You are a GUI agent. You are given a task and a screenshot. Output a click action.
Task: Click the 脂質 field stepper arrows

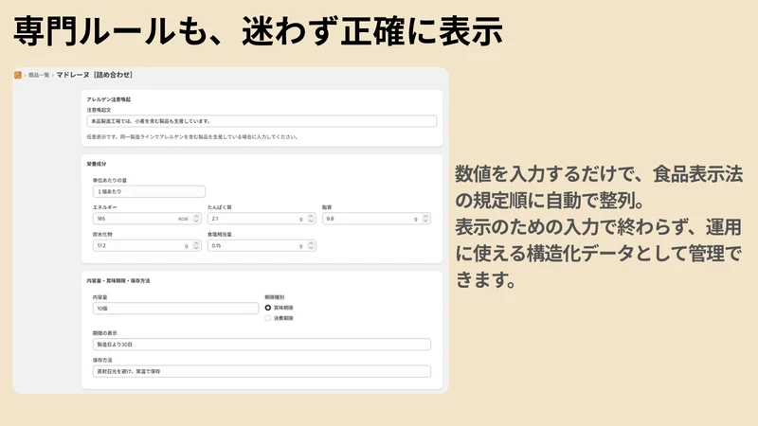point(425,219)
